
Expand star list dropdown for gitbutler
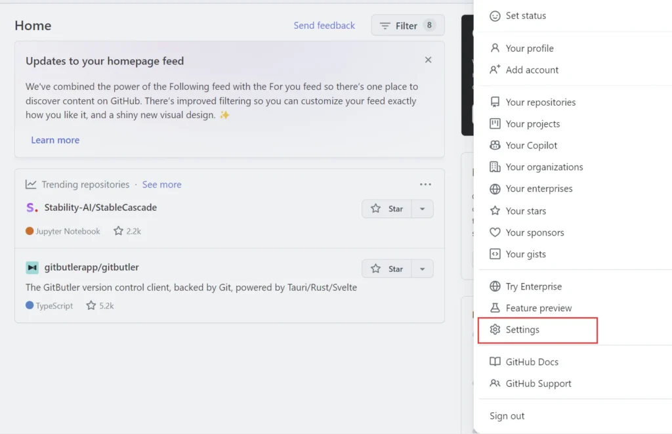pyautogui.click(x=423, y=269)
